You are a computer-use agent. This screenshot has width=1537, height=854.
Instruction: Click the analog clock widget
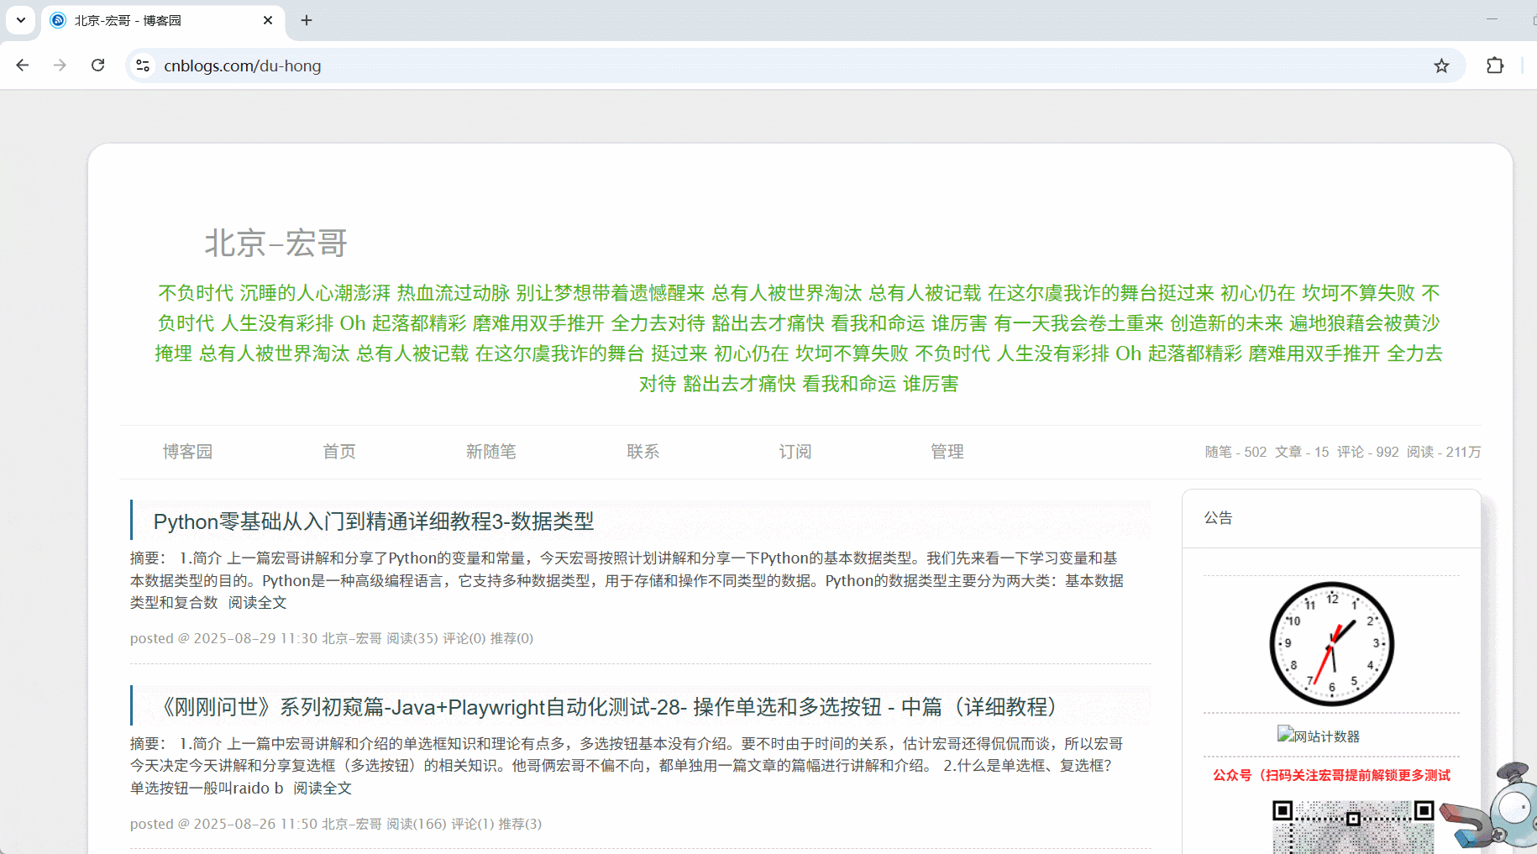(x=1331, y=644)
